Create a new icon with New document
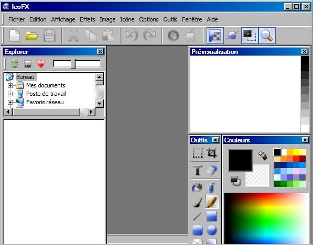Viewport: 313px width, 245px height. pos(15,36)
